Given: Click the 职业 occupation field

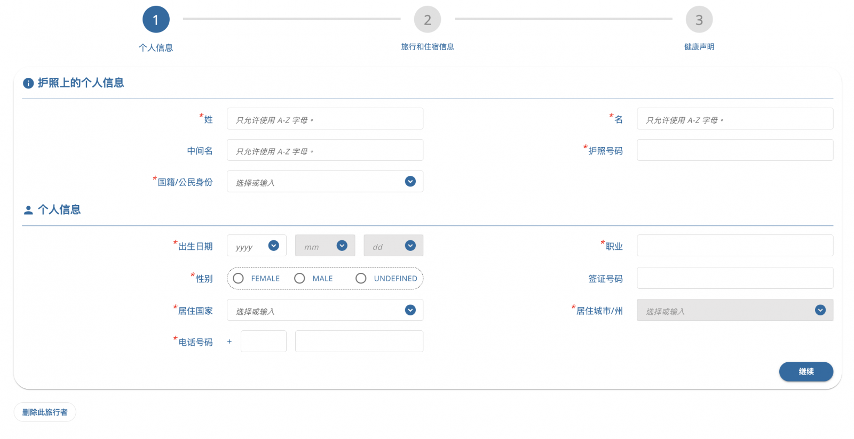Looking at the screenshot, I should pos(734,246).
